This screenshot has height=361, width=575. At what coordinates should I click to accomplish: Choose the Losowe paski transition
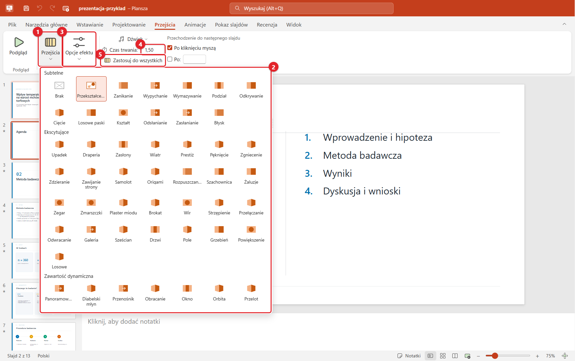pyautogui.click(x=91, y=116)
